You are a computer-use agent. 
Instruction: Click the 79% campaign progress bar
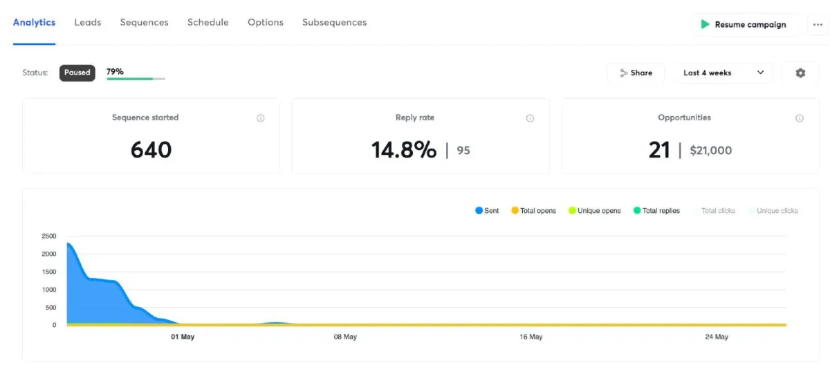136,79
